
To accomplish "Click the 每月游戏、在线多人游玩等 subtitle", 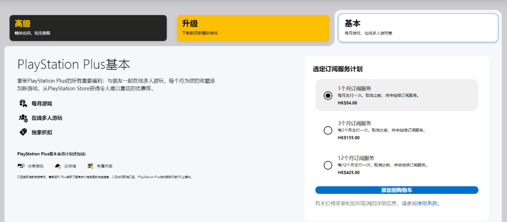I will pyautogui.click(x=369, y=33).
